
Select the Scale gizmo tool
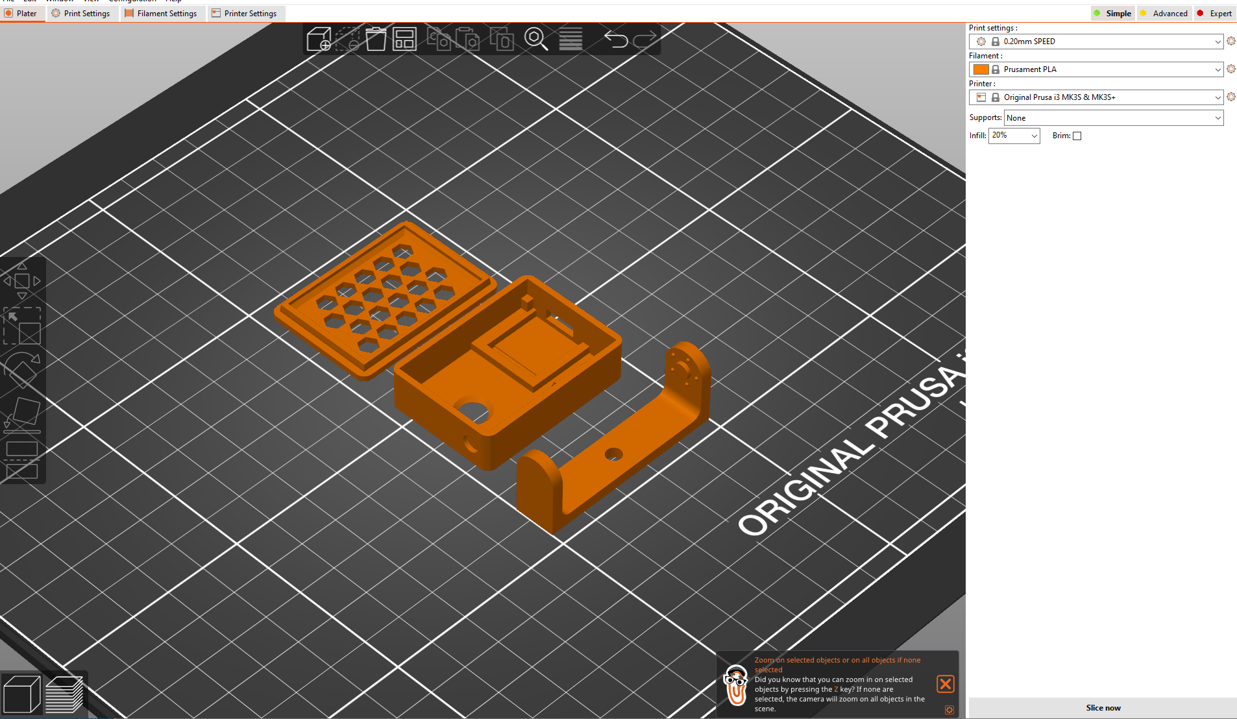click(x=22, y=326)
